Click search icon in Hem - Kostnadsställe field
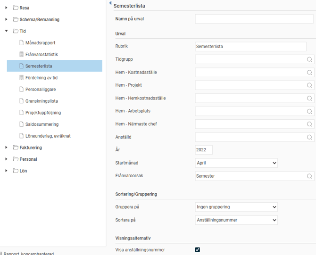Image resolution: width=316 pixels, height=255 pixels. pyautogui.click(x=309, y=73)
